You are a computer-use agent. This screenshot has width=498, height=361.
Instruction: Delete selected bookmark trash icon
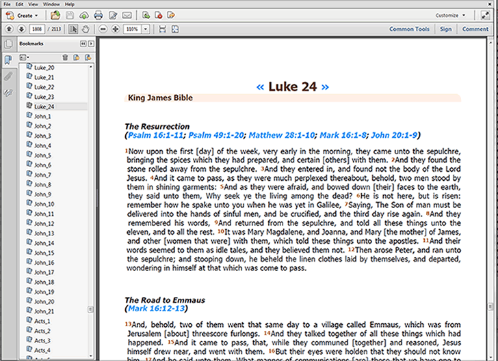65,57
